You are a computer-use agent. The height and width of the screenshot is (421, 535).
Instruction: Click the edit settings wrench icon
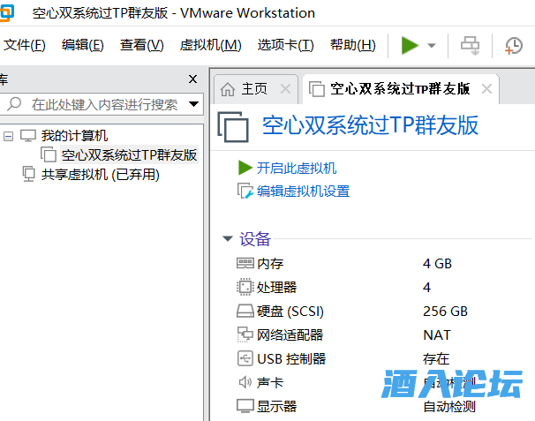(x=245, y=192)
